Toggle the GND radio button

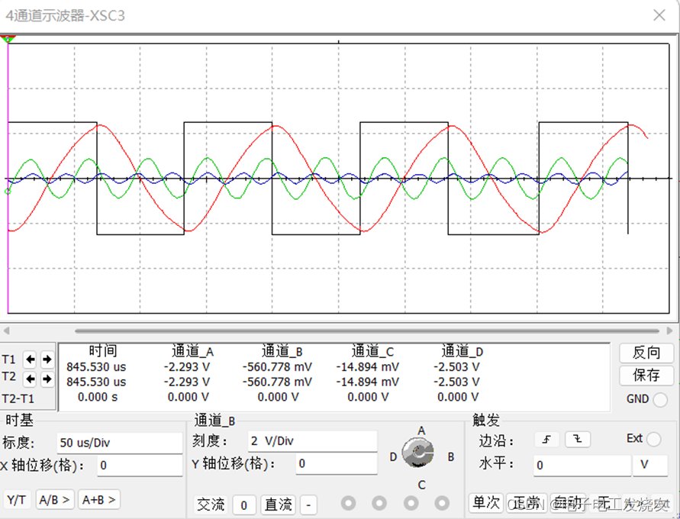click(x=660, y=399)
